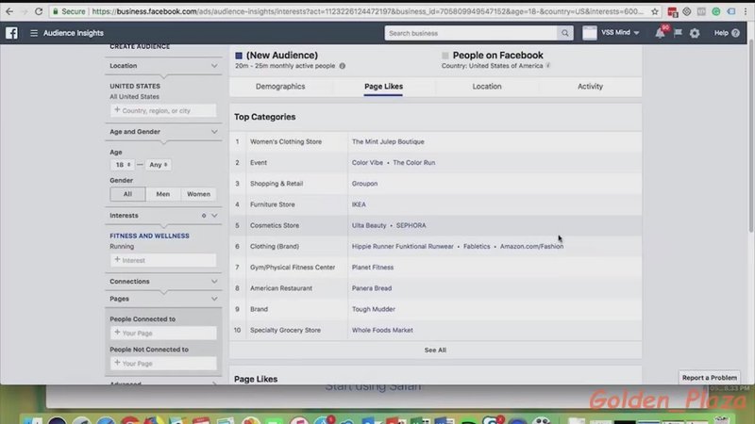The width and height of the screenshot is (755, 424).
Task: Open the flag page notifications icon
Action: (x=678, y=33)
